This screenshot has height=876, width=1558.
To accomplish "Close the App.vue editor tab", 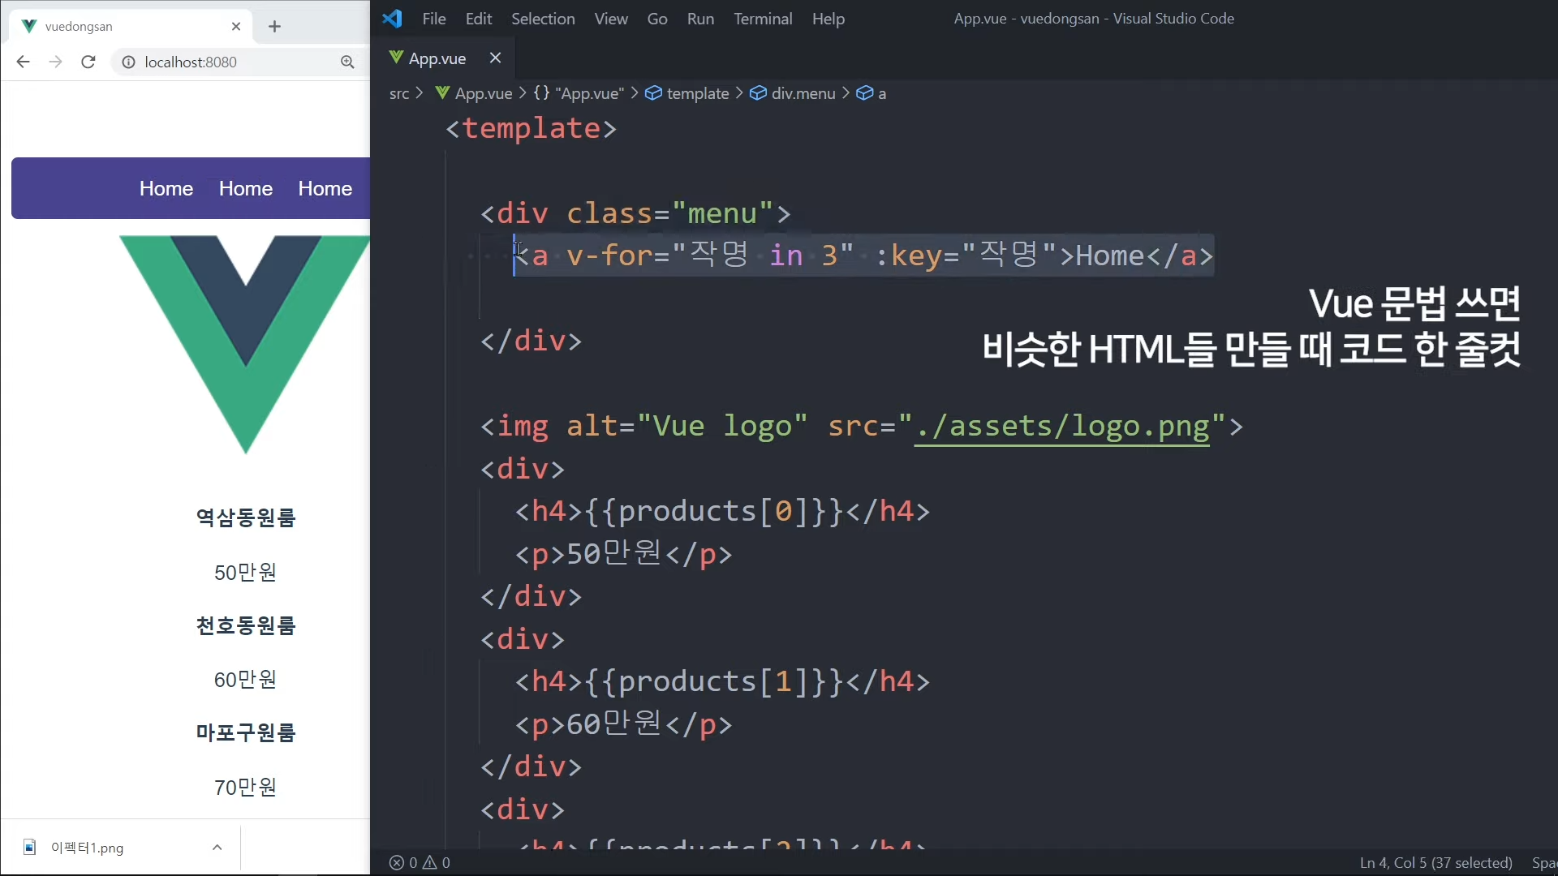I will 495,58.
